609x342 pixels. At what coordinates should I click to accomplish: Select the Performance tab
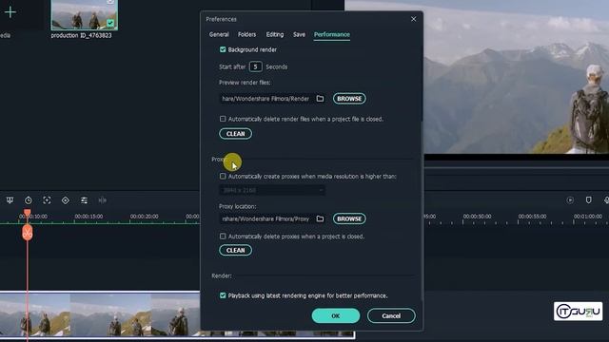pos(332,34)
